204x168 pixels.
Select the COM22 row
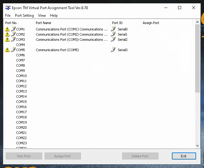(98, 138)
